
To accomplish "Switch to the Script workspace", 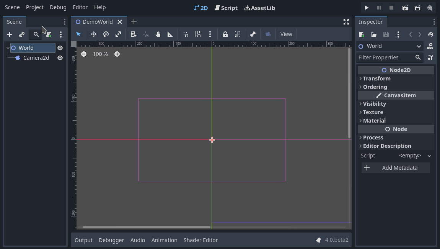I will (x=226, y=8).
